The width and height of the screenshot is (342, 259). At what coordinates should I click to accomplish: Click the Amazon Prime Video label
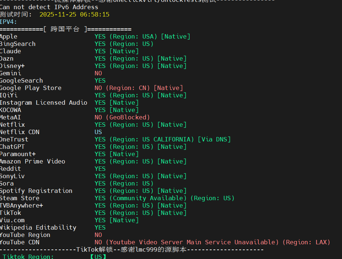point(32,162)
